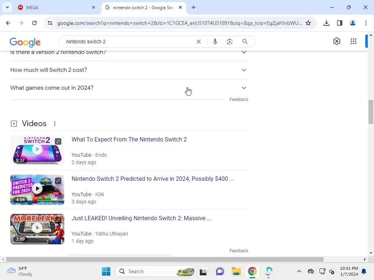
Task: Clear the search box with X
Action: [x=198, y=42]
